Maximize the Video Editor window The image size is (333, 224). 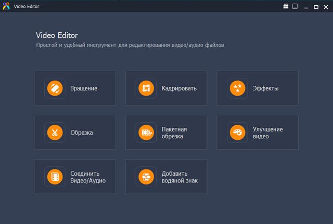tap(316, 6)
